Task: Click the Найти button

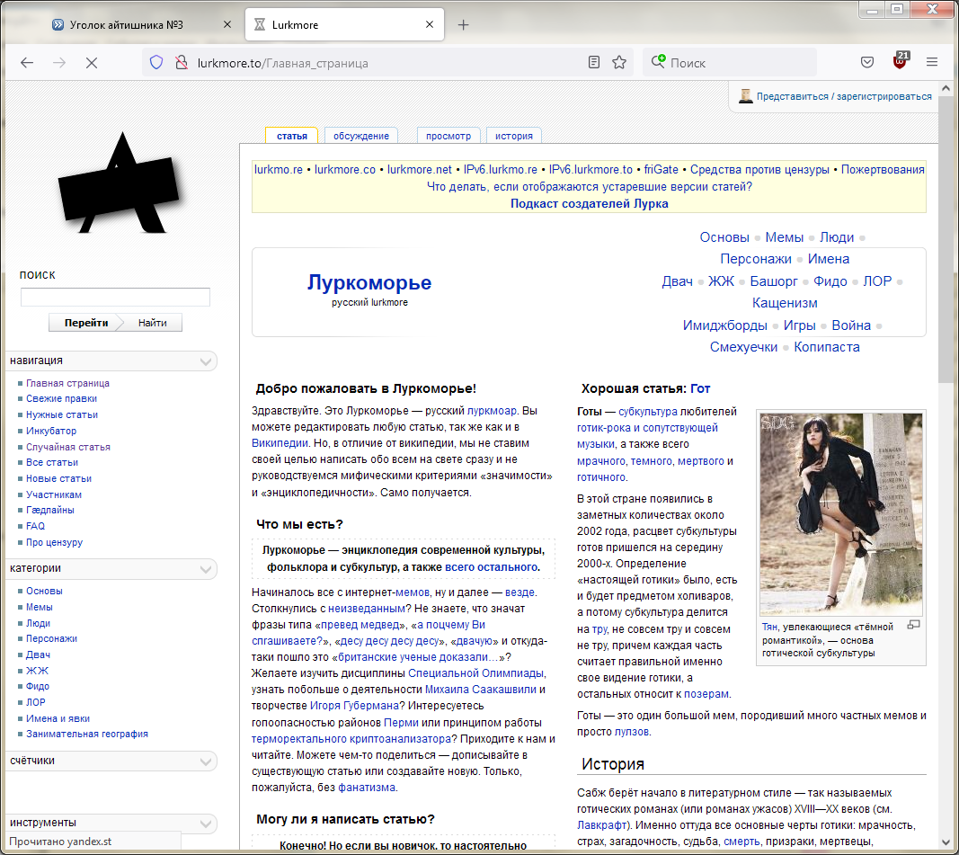Action: (152, 323)
